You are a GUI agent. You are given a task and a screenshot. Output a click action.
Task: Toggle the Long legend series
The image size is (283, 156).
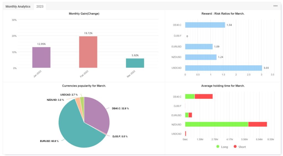click(x=222, y=147)
